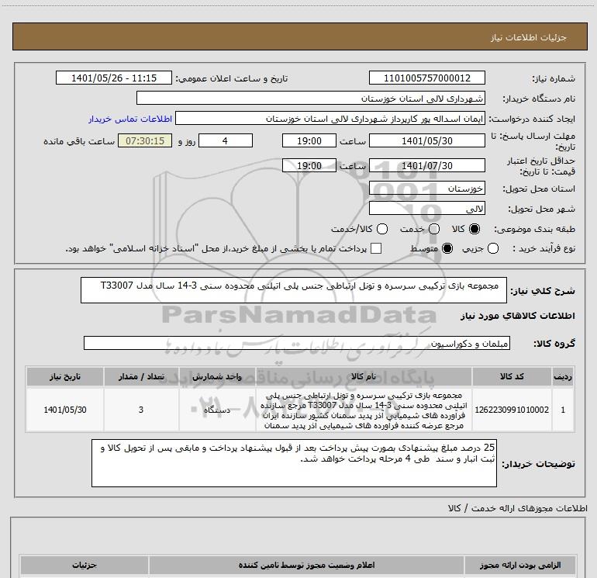
Task: Click the request creator name field
Action: click(x=330, y=118)
